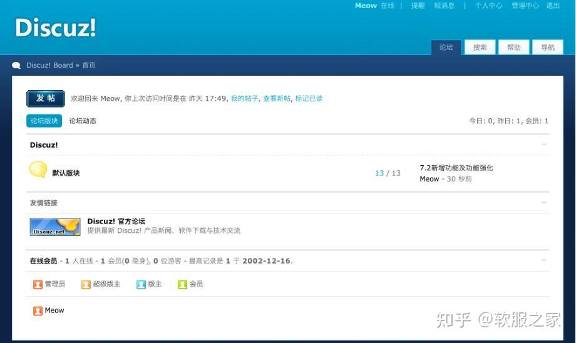Screen dimensions: 576x343
Task: Open the 帮助 navigation tab
Action: [x=513, y=48]
